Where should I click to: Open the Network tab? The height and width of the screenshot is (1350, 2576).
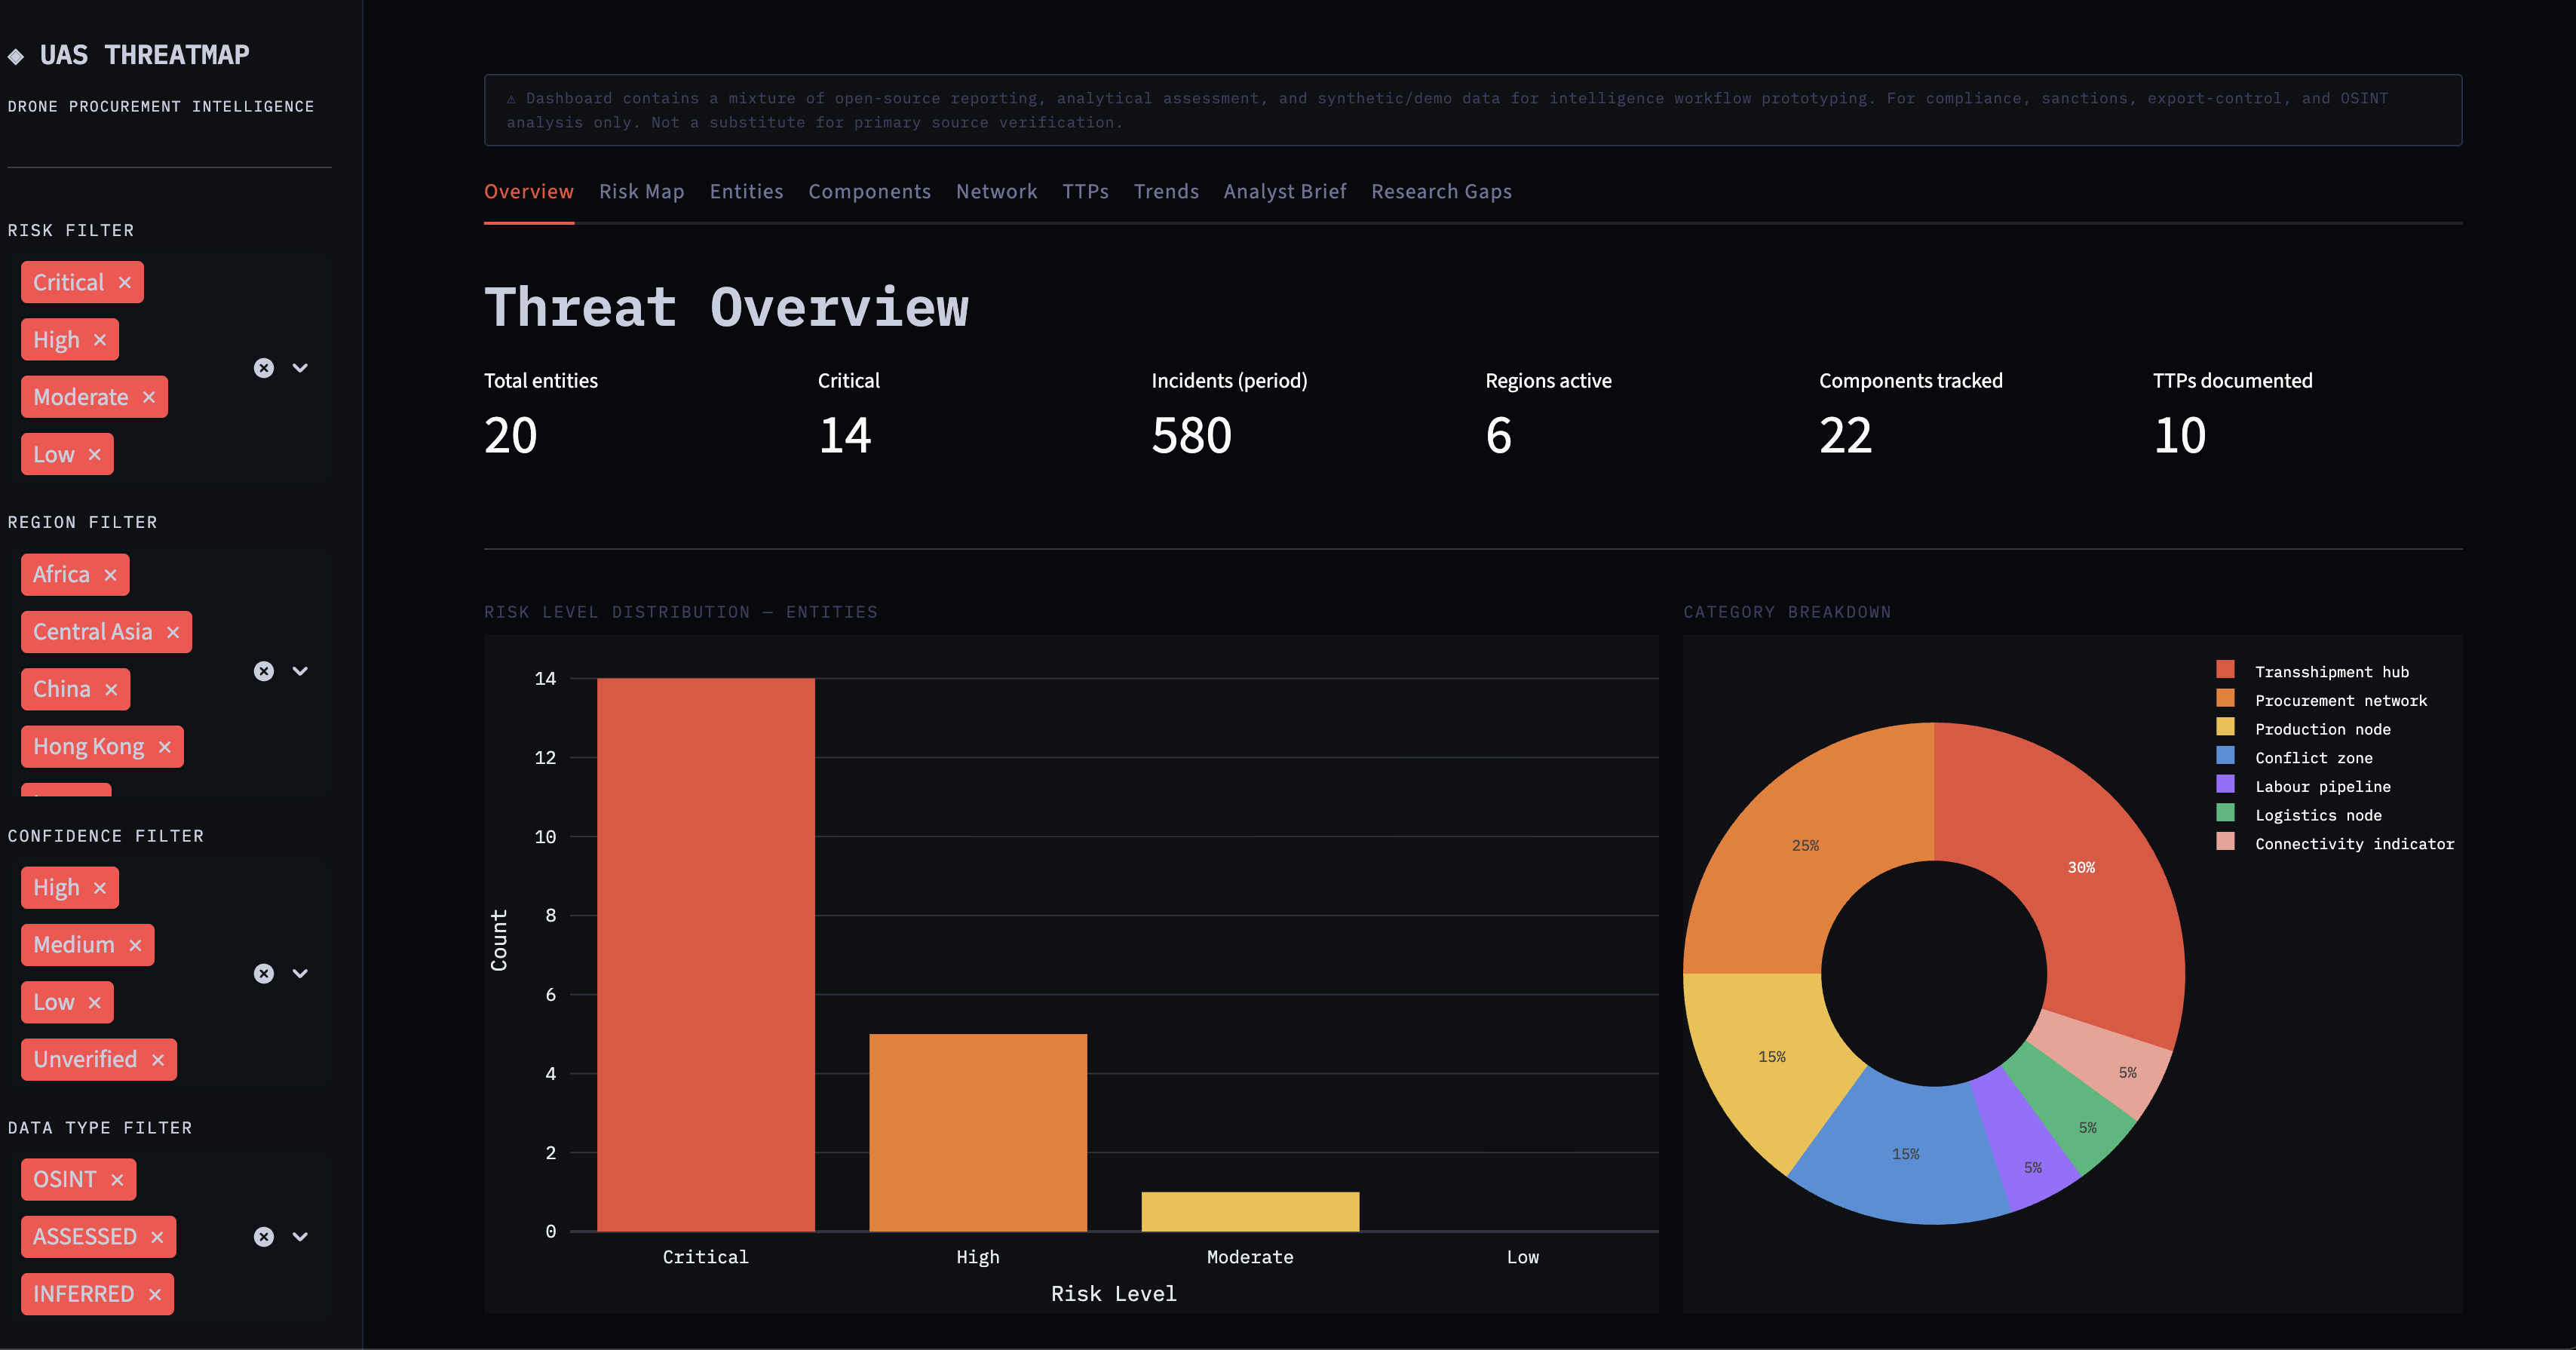(x=997, y=192)
